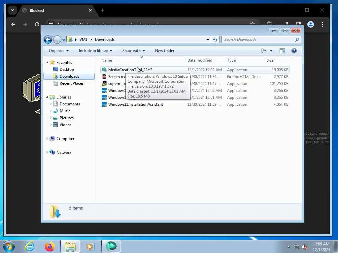Screen dimensions: 338x253
Task: Open Firefox from the taskbar
Action: (50, 246)
